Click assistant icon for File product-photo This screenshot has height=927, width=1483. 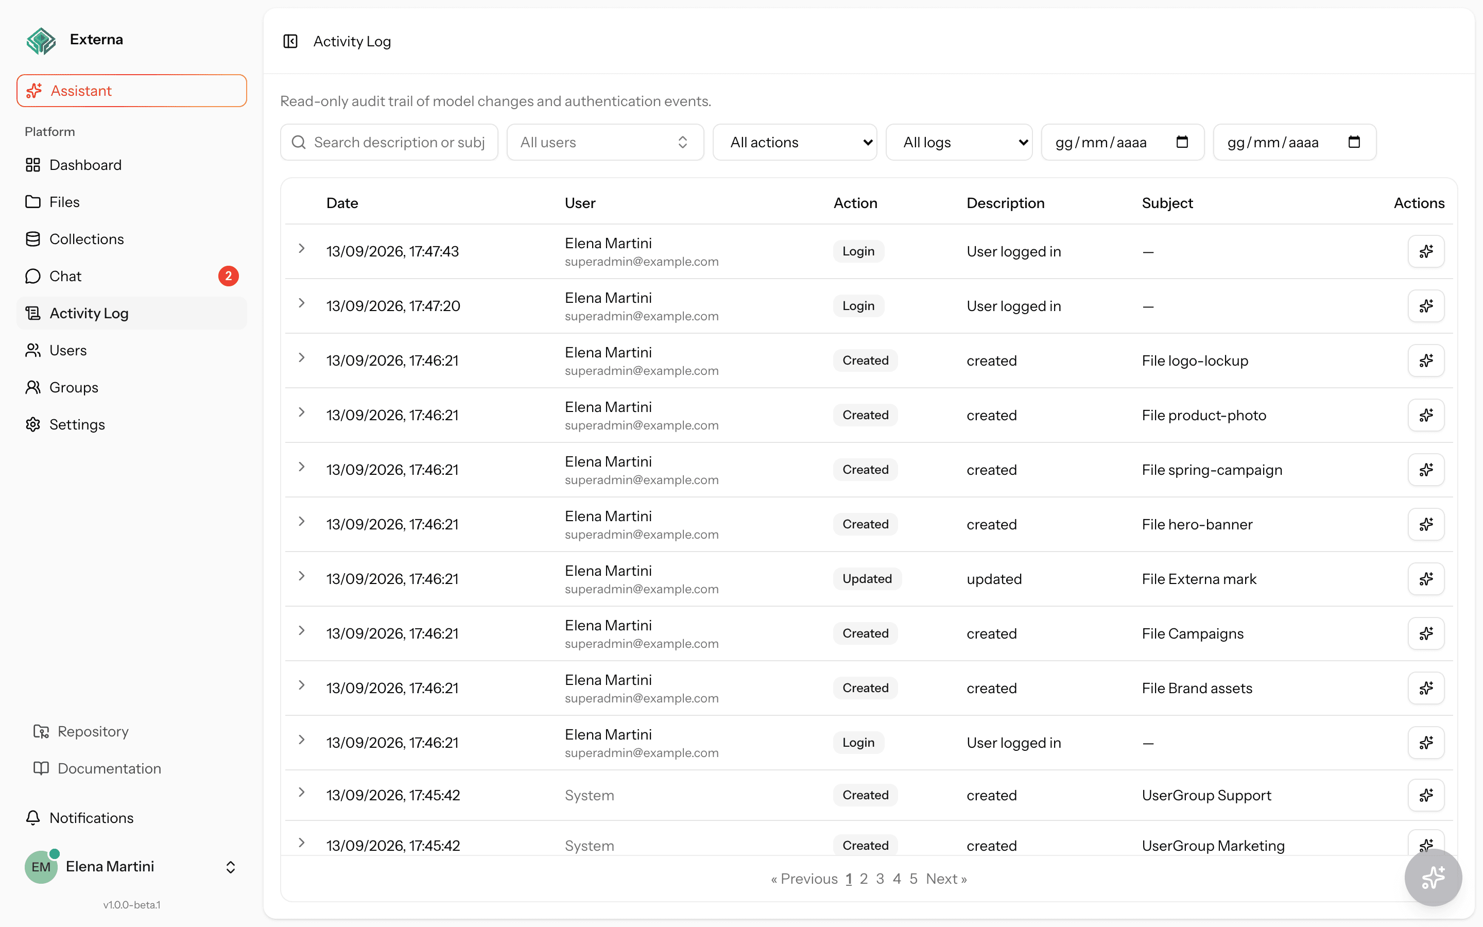coord(1426,415)
